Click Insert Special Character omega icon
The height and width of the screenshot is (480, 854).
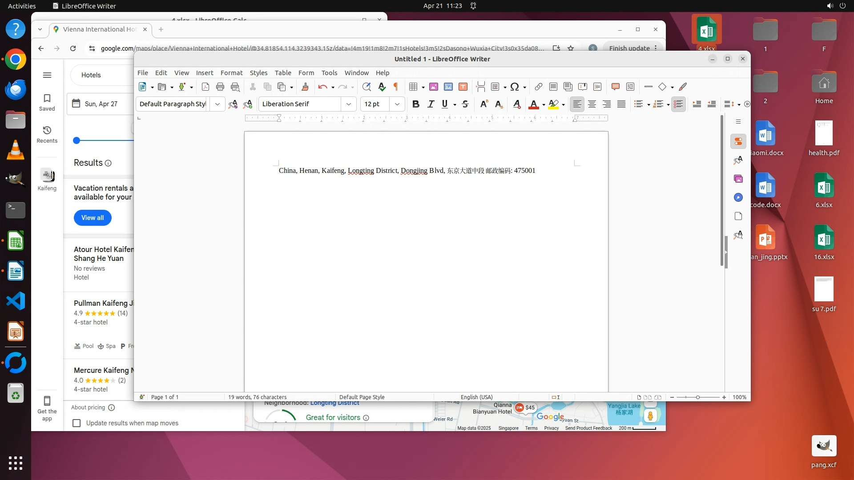click(514, 87)
